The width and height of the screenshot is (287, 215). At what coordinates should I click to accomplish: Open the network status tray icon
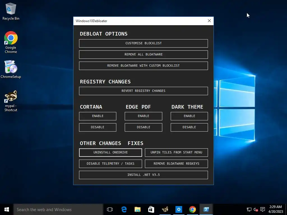pyautogui.click(x=249, y=209)
